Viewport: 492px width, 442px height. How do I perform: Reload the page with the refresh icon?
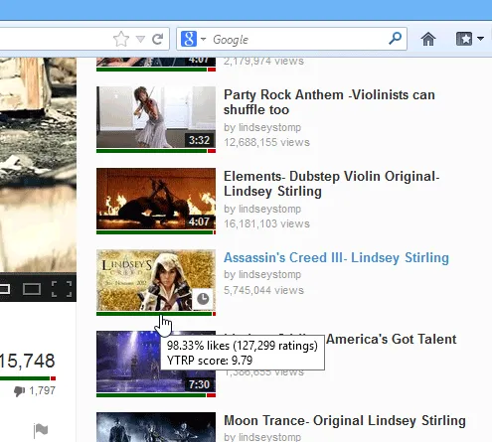(158, 39)
